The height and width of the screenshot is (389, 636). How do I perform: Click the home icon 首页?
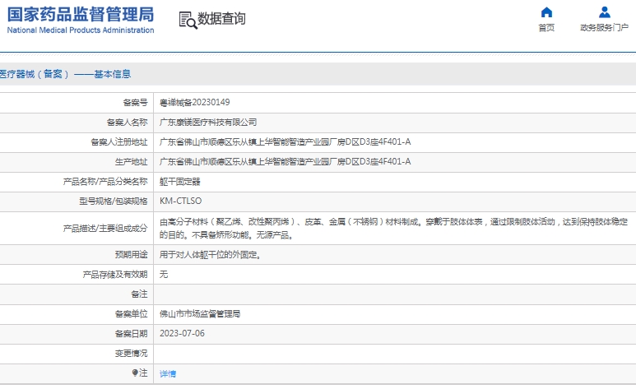coord(546,12)
